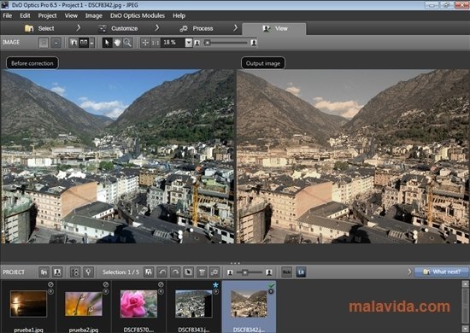Click the What next? button
This screenshot has height=333, width=470.
(442, 272)
